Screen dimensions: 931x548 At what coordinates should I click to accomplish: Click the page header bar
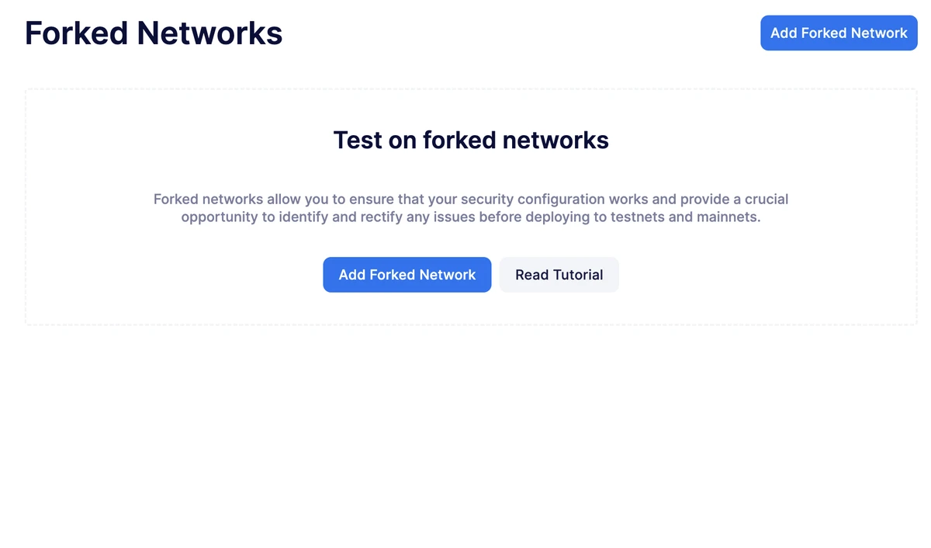(465, 33)
